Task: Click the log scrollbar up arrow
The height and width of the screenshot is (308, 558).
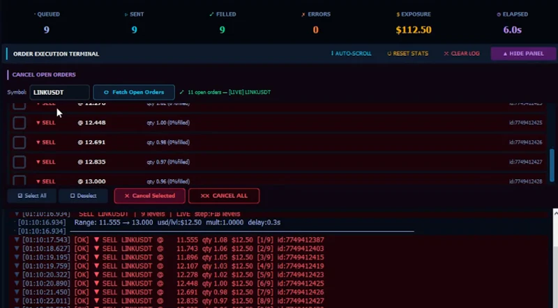Action: click(x=555, y=213)
